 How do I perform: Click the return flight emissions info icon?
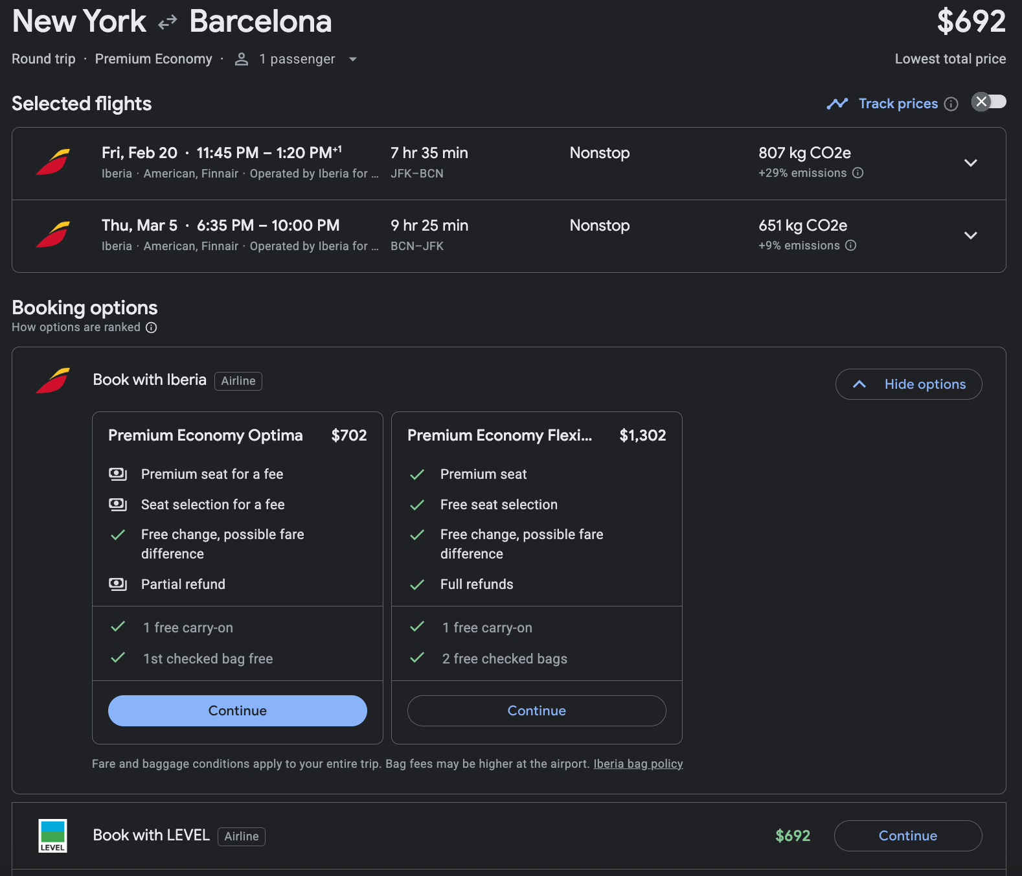click(x=851, y=246)
